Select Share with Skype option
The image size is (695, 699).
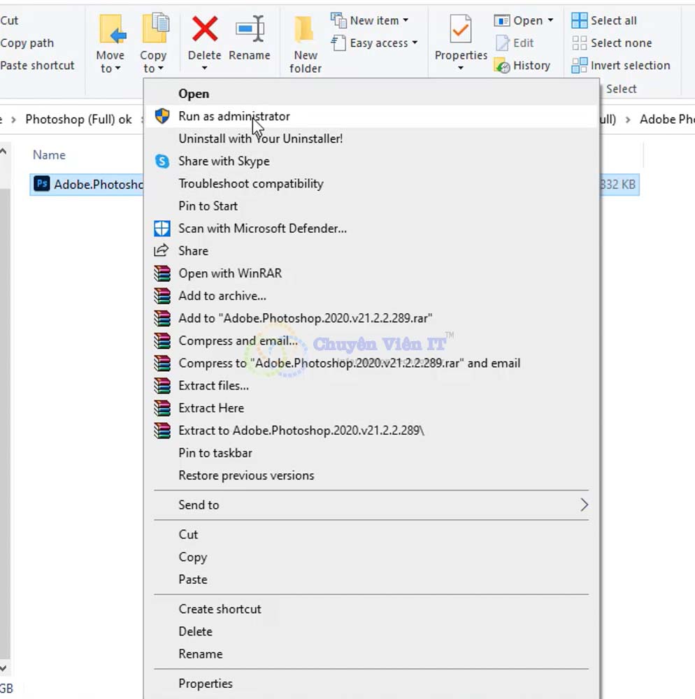[x=224, y=161]
